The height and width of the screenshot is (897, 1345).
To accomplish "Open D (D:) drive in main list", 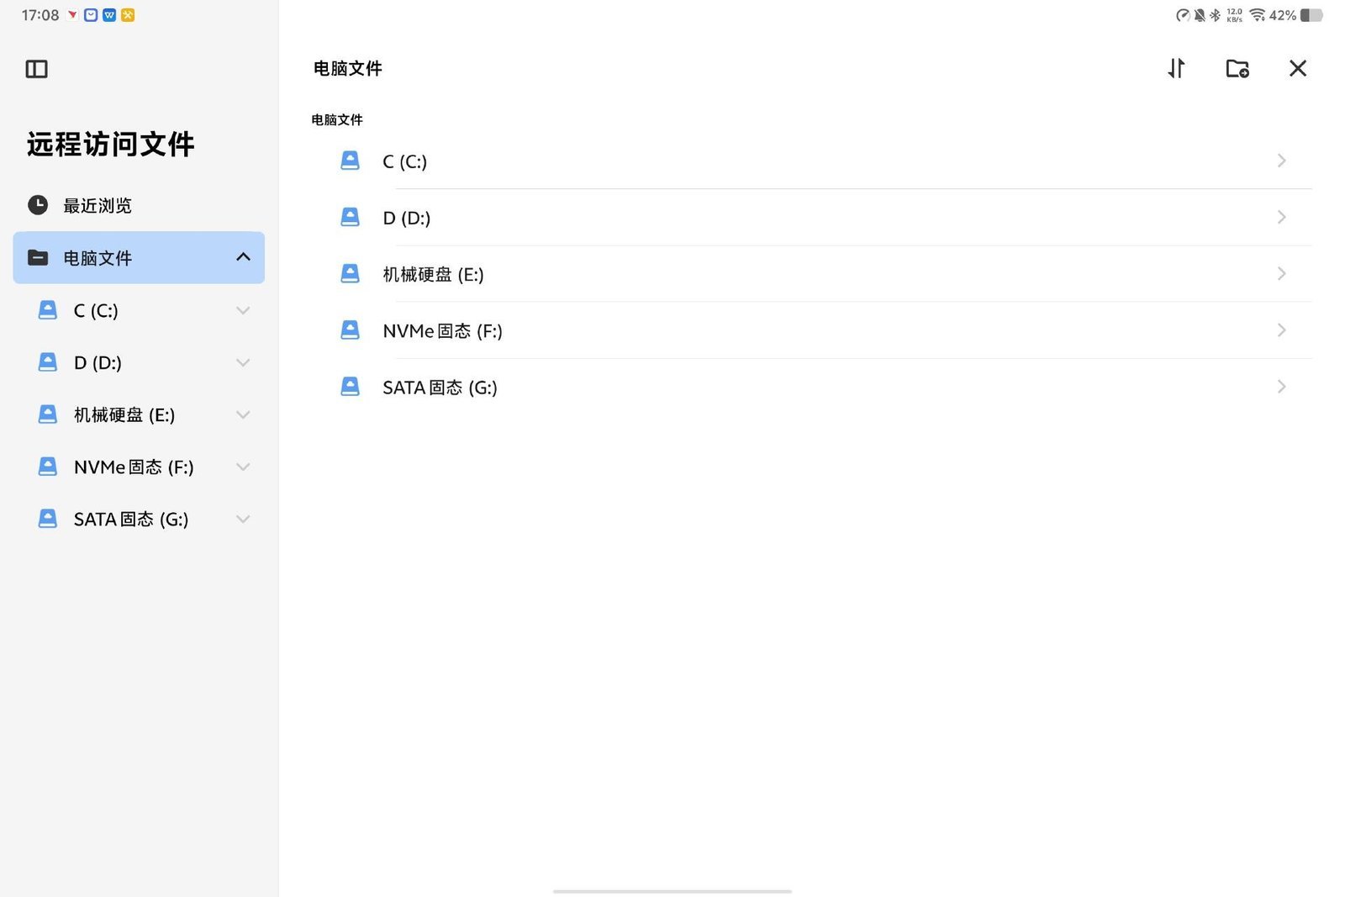I will (811, 218).
